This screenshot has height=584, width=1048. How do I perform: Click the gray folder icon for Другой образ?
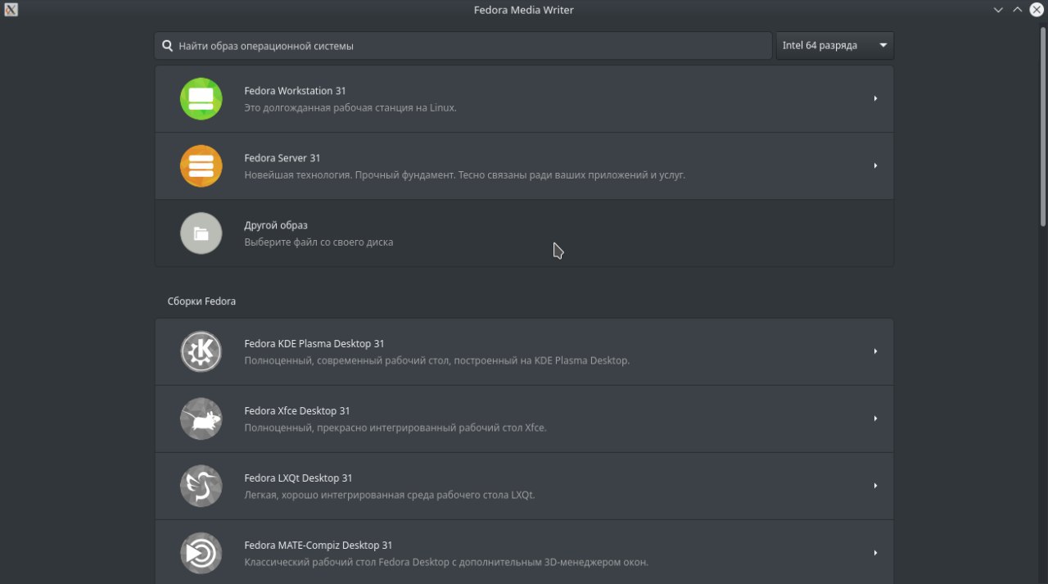click(201, 233)
